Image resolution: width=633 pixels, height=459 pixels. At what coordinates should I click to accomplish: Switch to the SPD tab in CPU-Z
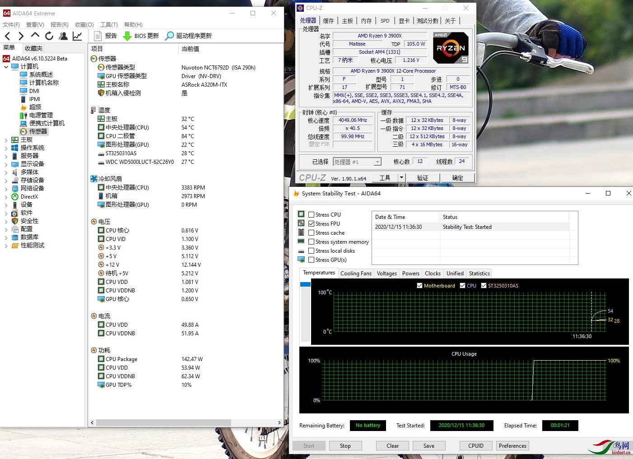click(385, 20)
